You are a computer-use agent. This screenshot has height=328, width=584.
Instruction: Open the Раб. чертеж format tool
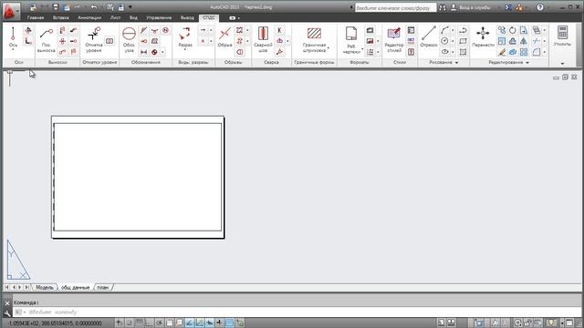click(351, 40)
